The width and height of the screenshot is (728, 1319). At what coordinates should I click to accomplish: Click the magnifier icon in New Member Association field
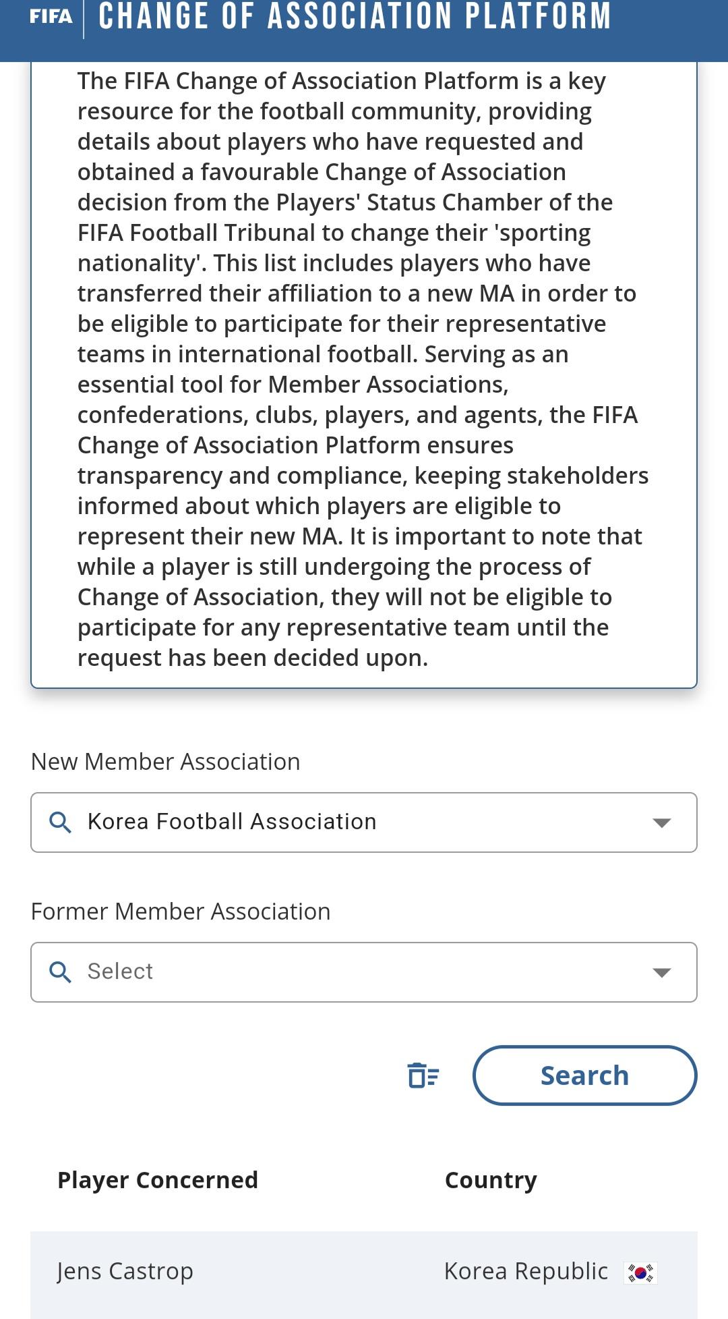pos(61,822)
